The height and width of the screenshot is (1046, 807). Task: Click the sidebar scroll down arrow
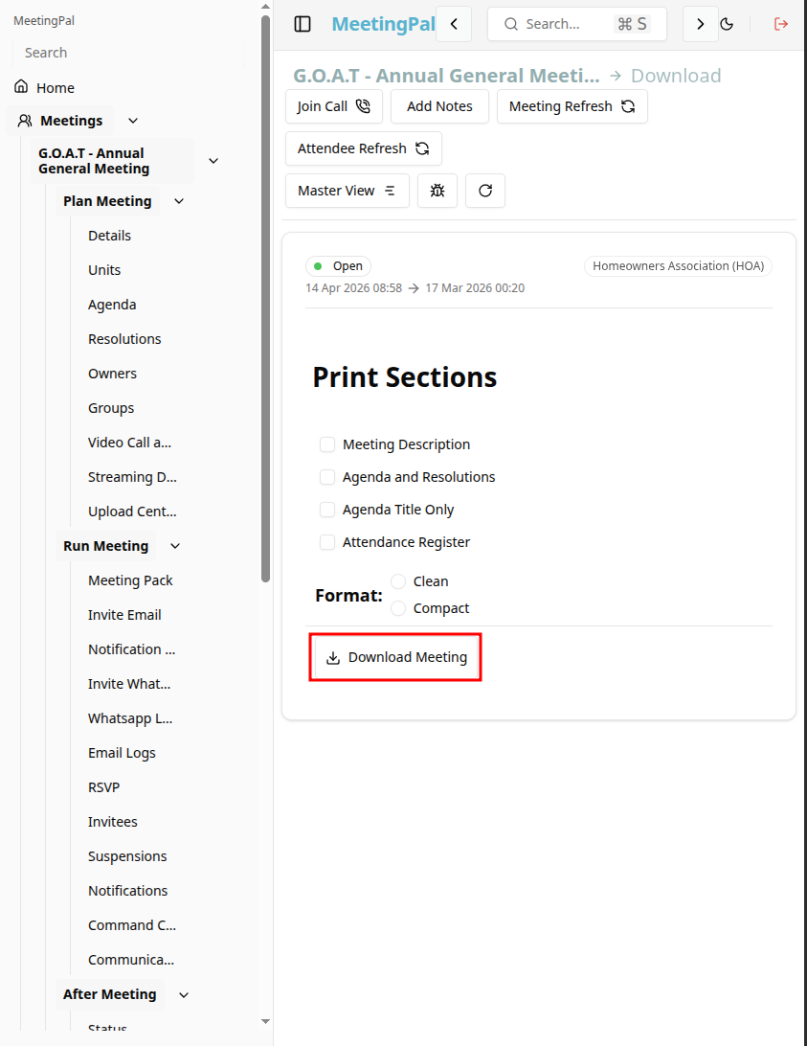(x=265, y=1021)
